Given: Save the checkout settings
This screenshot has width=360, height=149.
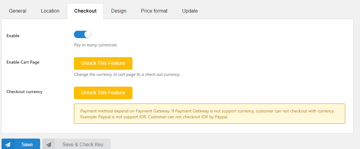Looking at the screenshot, I should 21,144.
